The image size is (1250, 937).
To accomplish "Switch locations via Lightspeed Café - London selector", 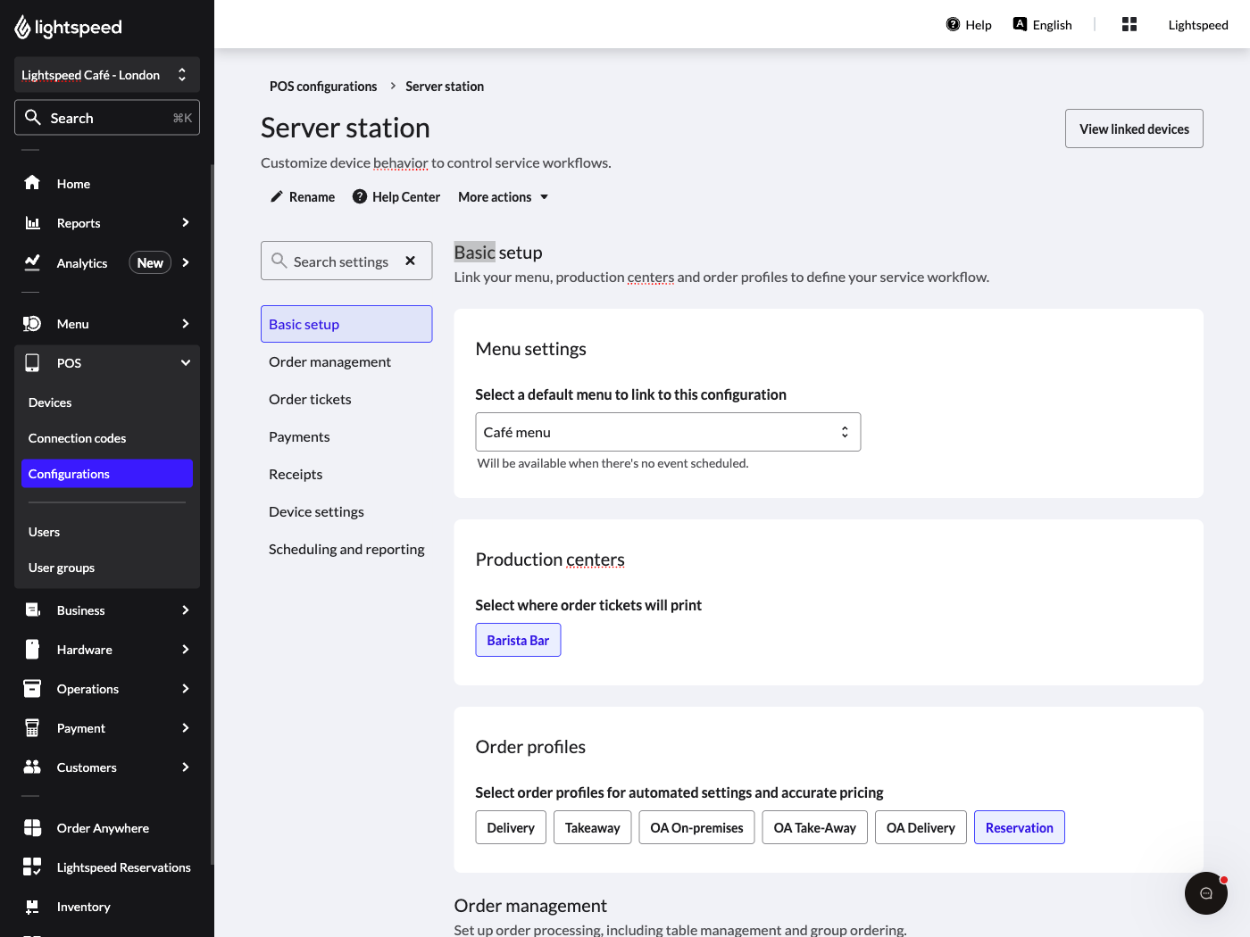I will pos(106,75).
